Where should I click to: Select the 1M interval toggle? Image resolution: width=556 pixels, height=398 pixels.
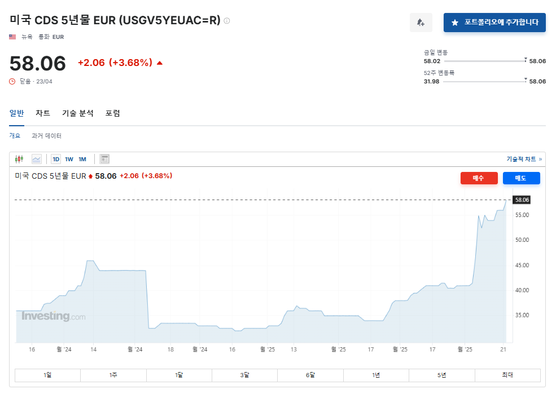pyautogui.click(x=82, y=159)
